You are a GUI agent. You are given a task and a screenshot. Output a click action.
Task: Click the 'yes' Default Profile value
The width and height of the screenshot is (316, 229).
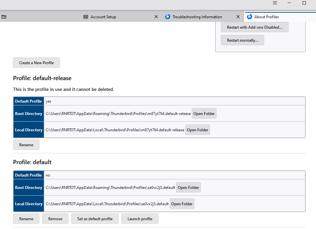coord(48,101)
